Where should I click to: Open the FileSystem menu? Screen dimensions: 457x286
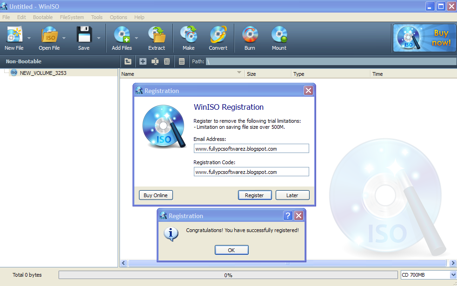72,17
